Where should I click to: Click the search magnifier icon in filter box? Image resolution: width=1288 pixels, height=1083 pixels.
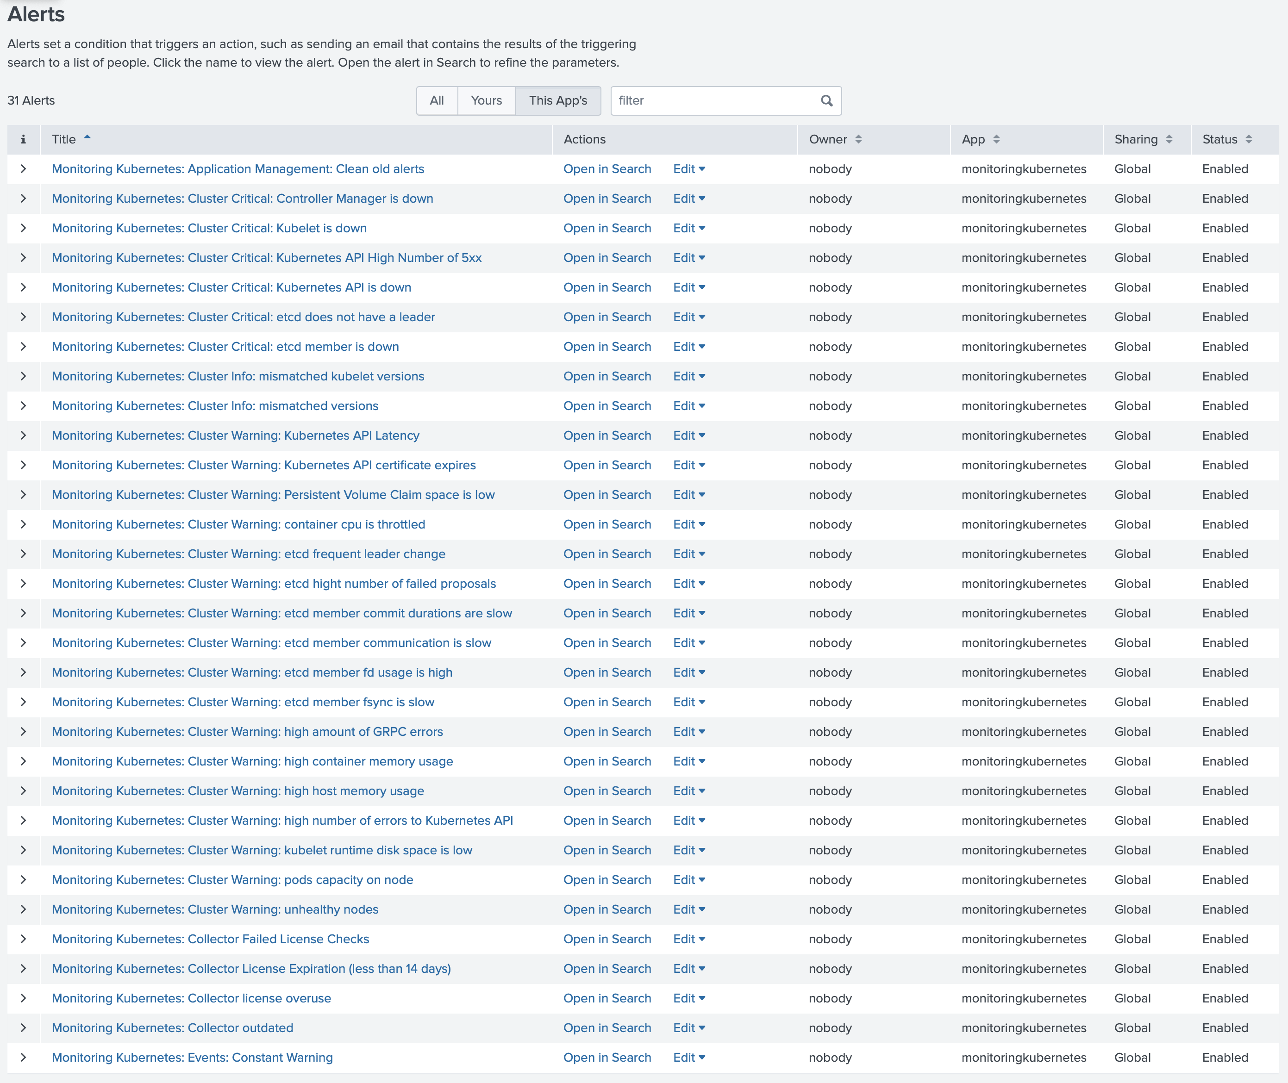click(x=827, y=101)
